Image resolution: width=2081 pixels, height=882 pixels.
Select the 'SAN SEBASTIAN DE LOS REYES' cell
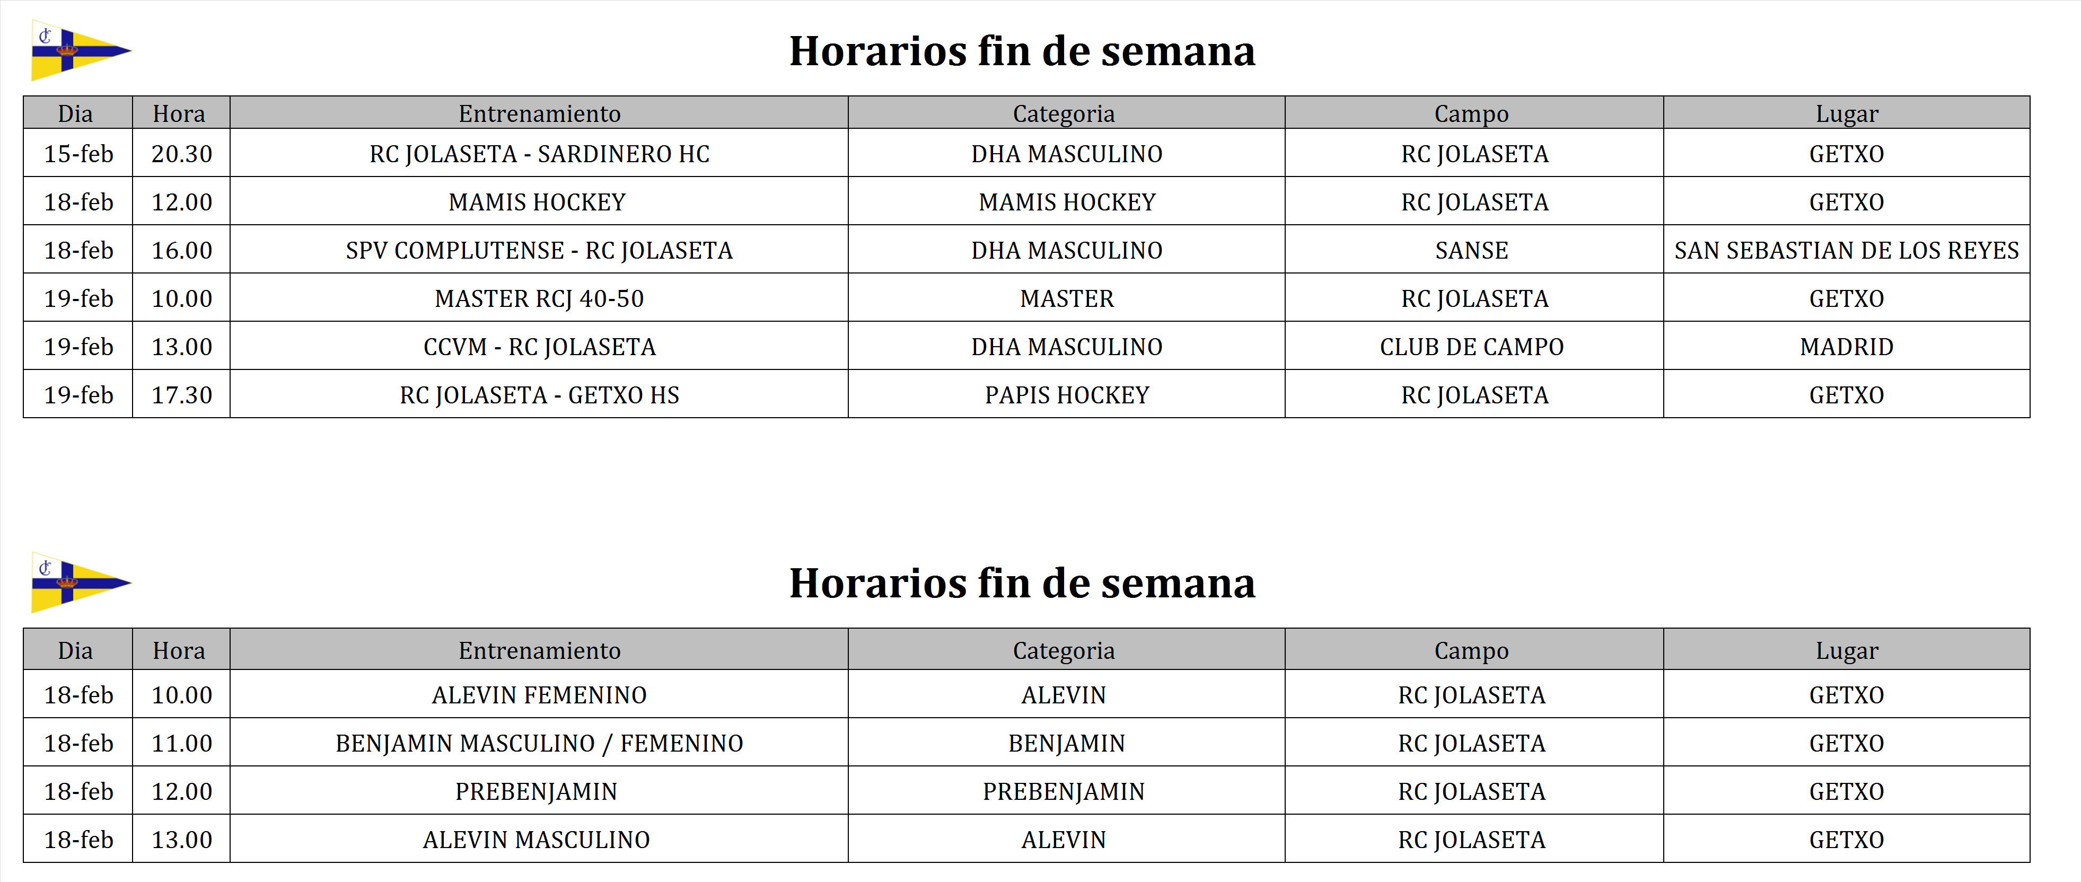(1846, 250)
